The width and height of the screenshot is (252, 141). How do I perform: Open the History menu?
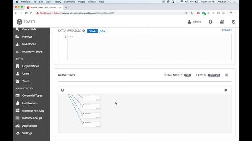pyautogui.click(x=57, y=2)
